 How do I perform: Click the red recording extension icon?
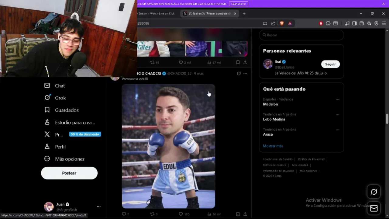321,23
